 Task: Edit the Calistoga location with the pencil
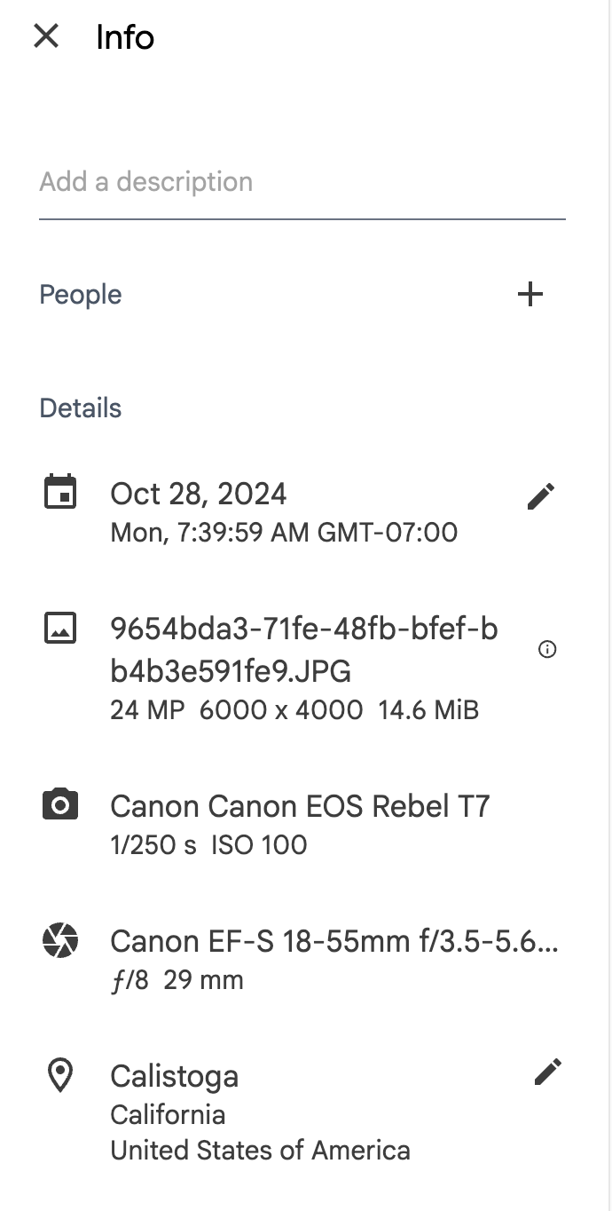(x=547, y=1072)
